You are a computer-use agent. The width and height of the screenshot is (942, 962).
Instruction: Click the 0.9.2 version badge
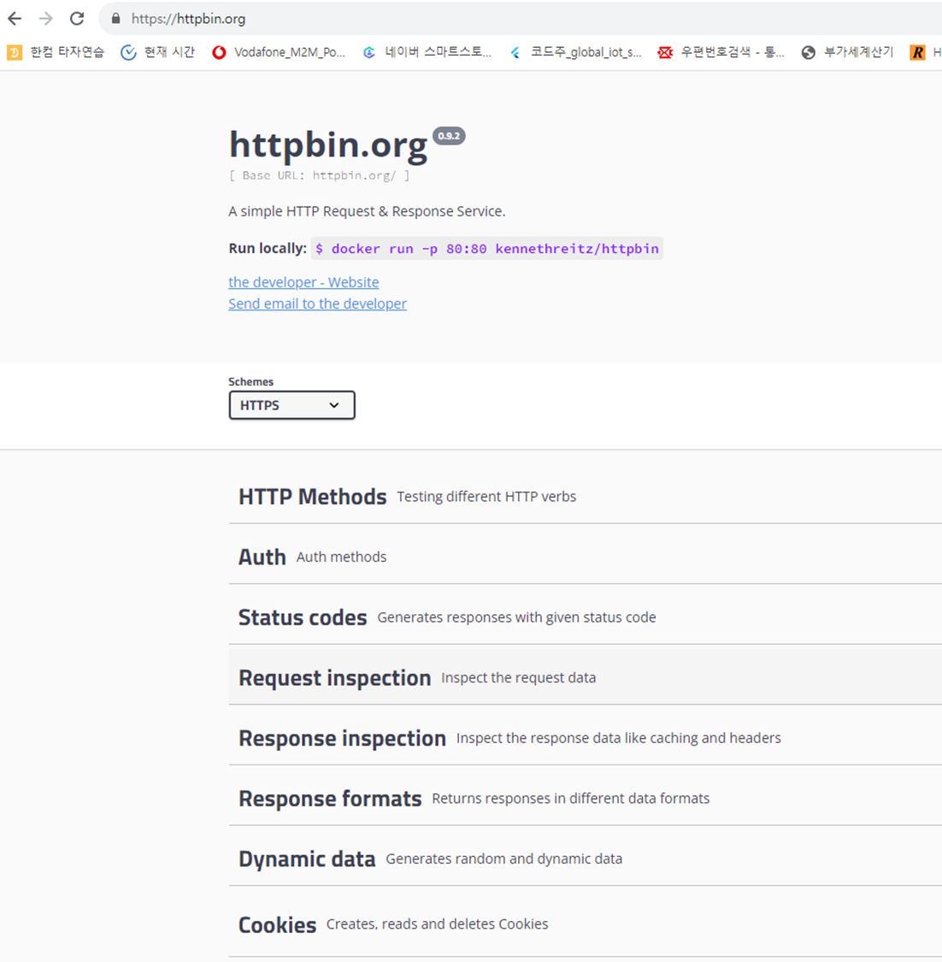point(449,136)
